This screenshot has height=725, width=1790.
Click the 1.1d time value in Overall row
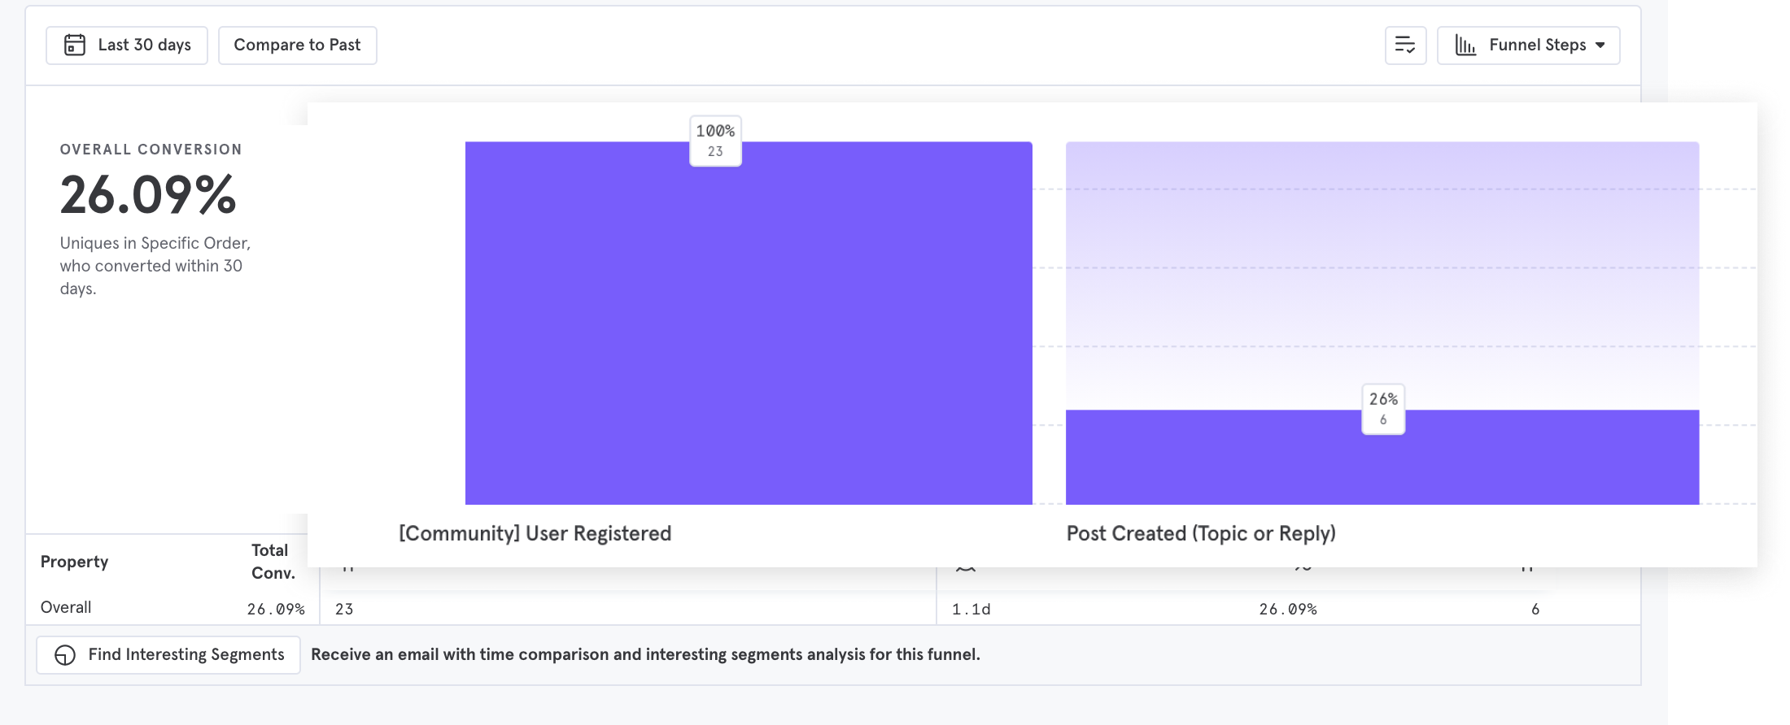(971, 609)
